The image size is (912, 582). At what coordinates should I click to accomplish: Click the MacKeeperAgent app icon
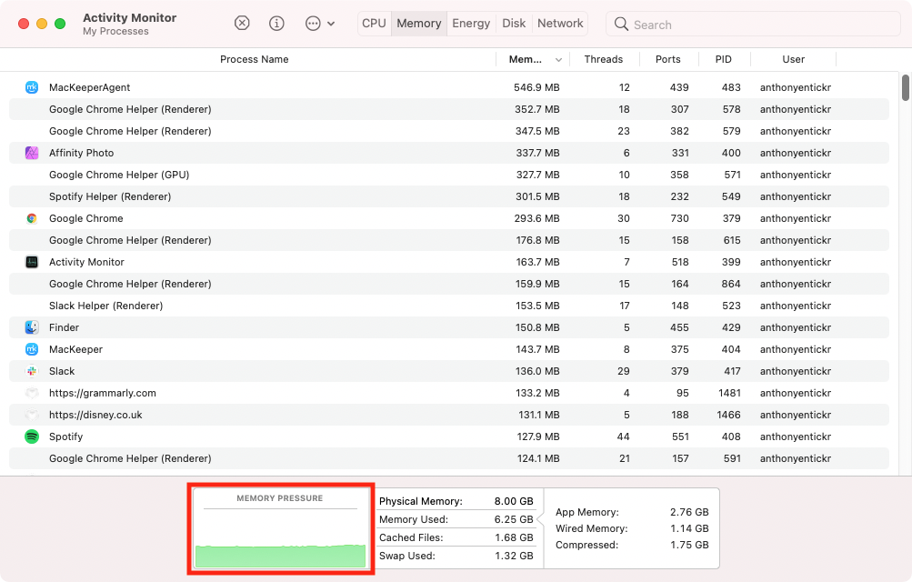tap(32, 87)
